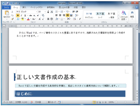The height and width of the screenshot is (106, 140).
Task: Open the Borders dropdown arrow
Action: click(x=64, y=19)
